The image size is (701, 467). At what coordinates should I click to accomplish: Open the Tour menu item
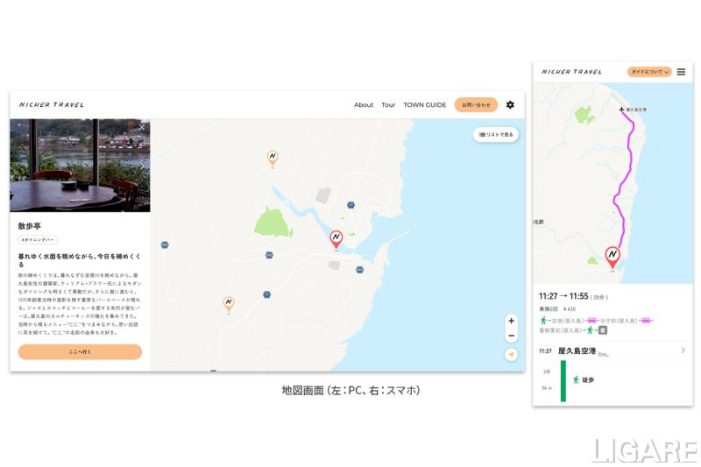click(x=388, y=105)
